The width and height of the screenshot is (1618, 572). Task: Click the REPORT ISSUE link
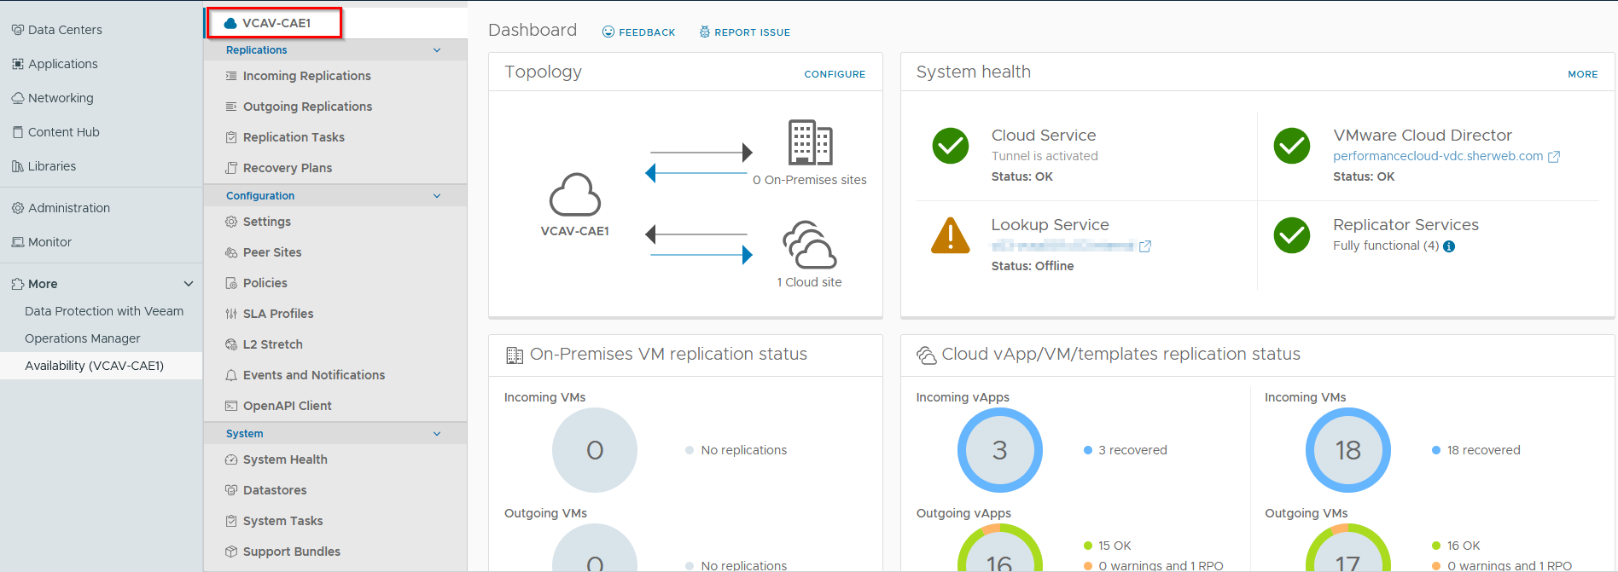745,32
